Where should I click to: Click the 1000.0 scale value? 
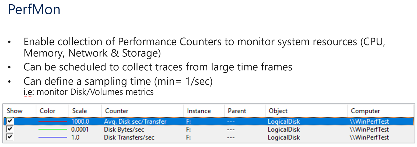click(80, 121)
